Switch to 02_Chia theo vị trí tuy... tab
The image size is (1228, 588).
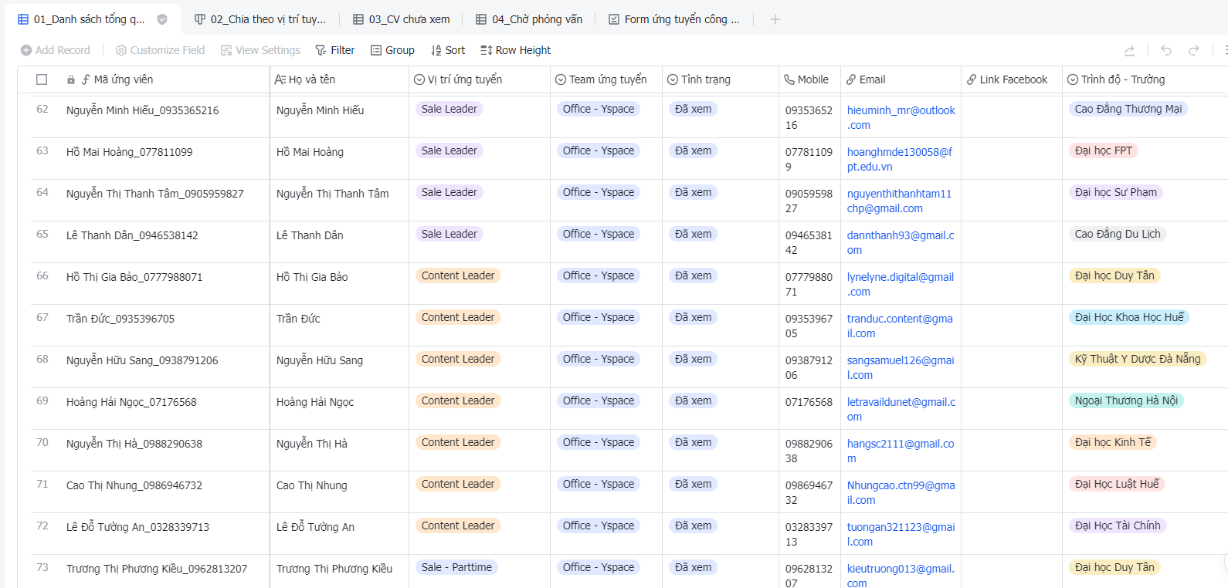(x=260, y=19)
